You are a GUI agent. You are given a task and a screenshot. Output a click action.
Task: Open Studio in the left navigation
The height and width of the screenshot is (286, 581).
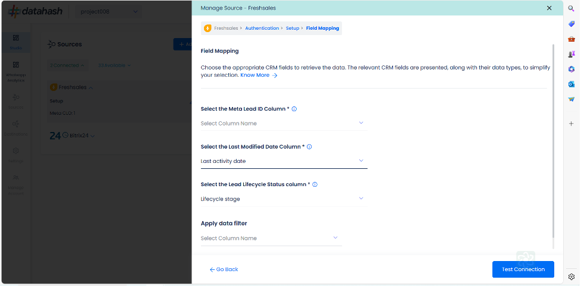[x=15, y=42]
